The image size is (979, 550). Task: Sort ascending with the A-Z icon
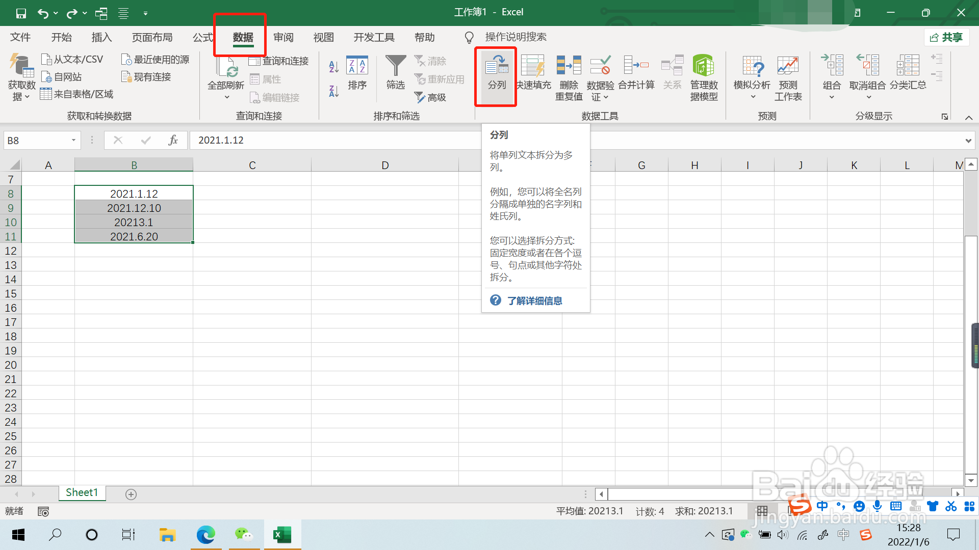[334, 67]
